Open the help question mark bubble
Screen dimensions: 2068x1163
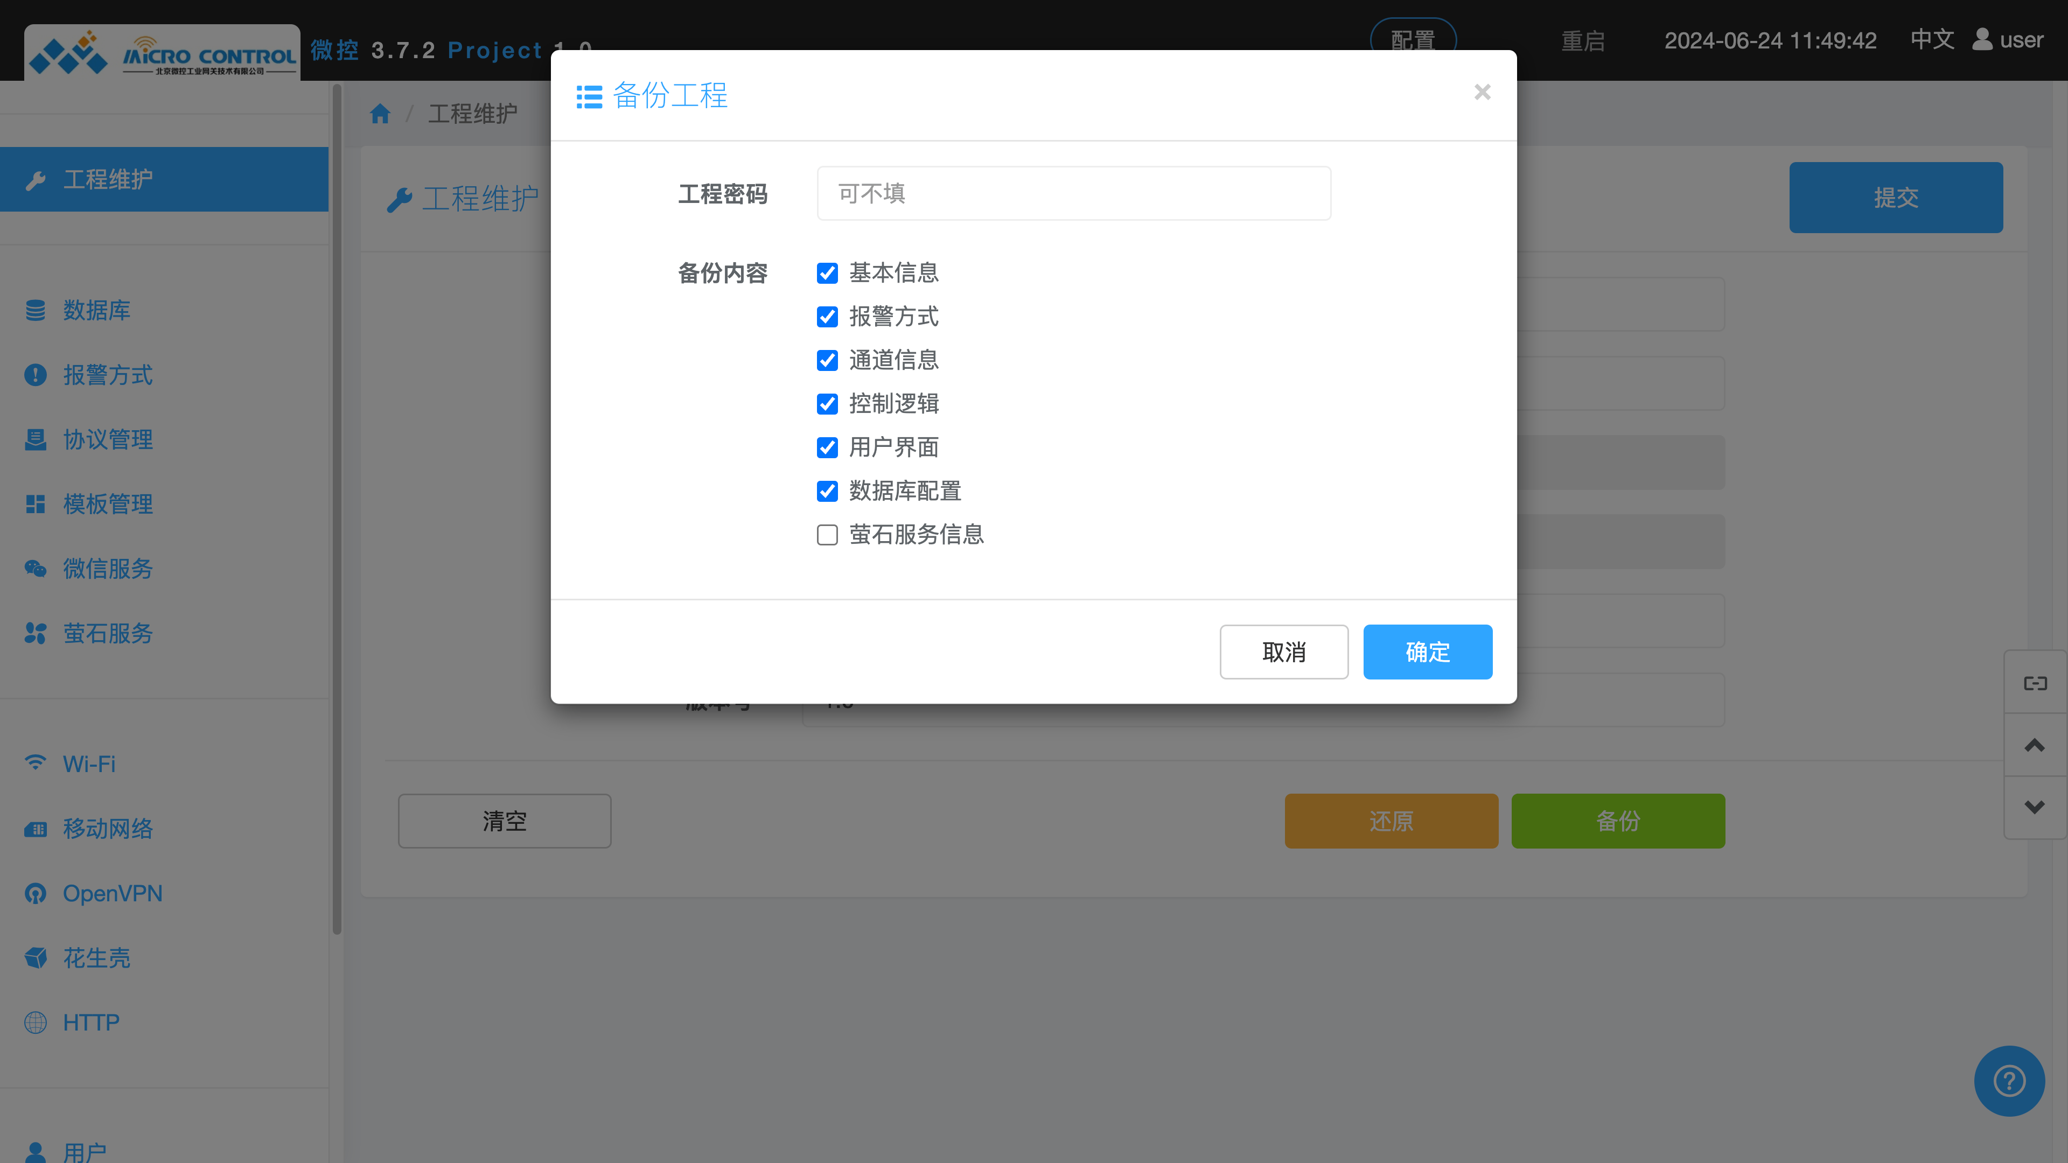pos(2009,1080)
